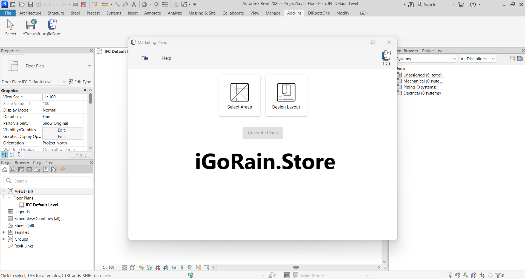Click the Print icon in quick access toolbar
The height and width of the screenshot is (279, 525).
[x=76, y=4]
